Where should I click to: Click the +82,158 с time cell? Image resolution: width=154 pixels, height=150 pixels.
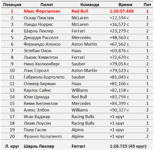[119, 90]
